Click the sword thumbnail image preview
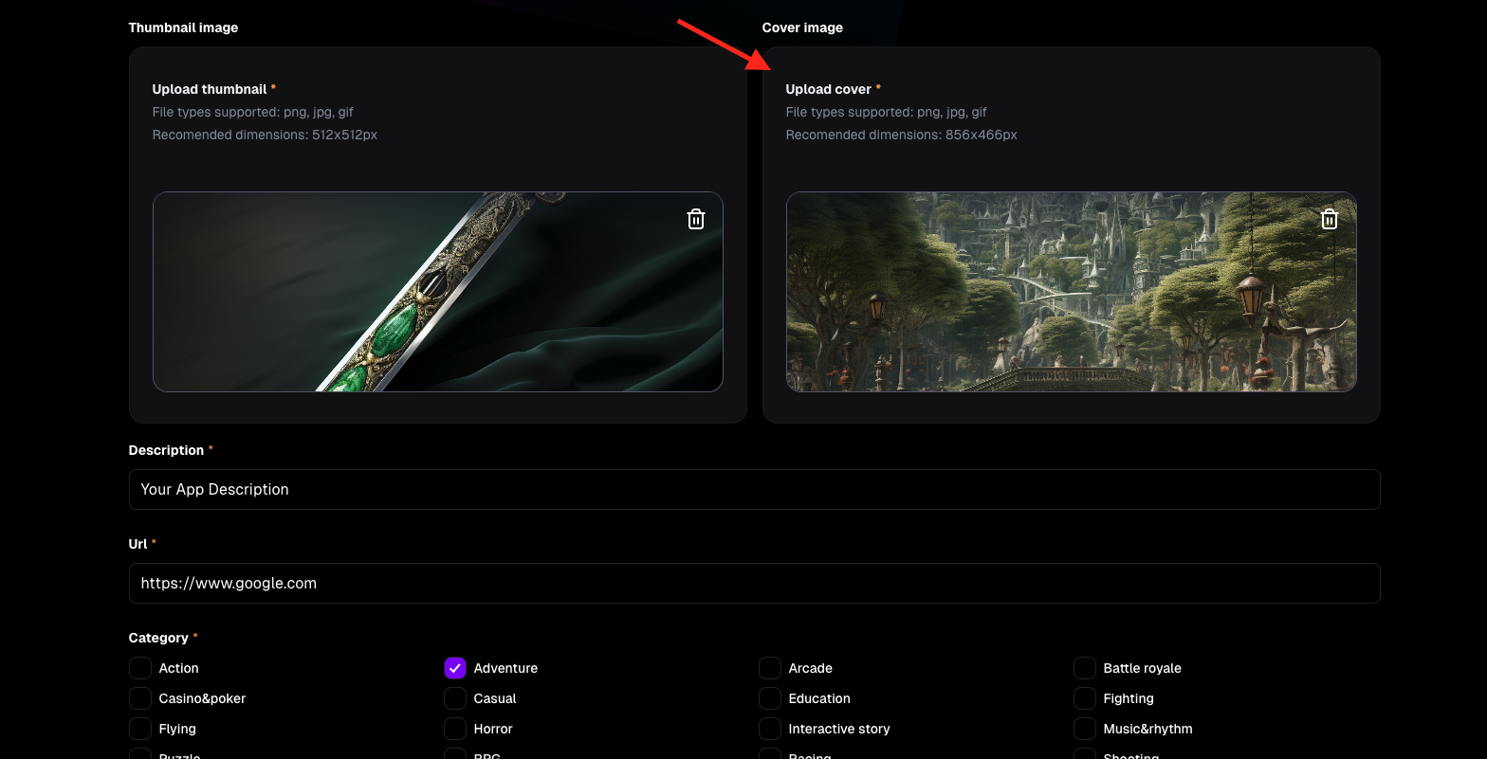 point(437,292)
